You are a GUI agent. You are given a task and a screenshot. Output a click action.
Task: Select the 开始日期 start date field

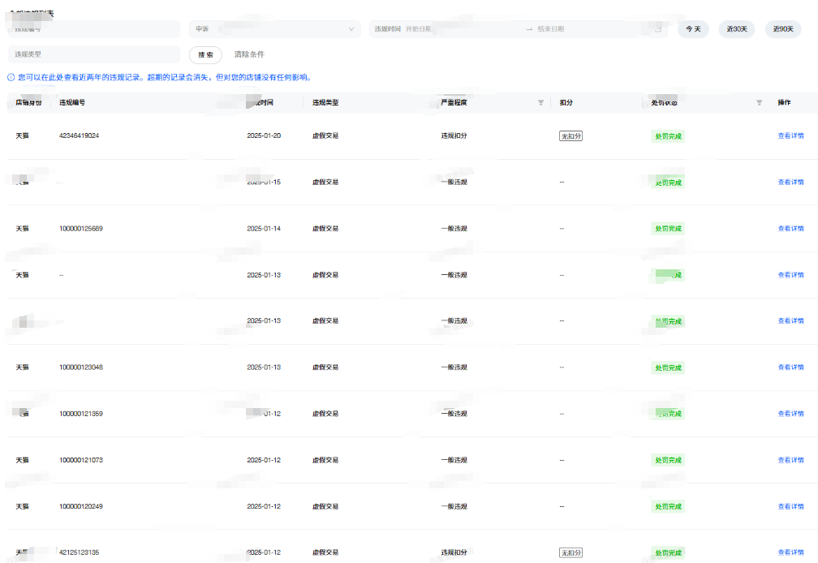463,29
